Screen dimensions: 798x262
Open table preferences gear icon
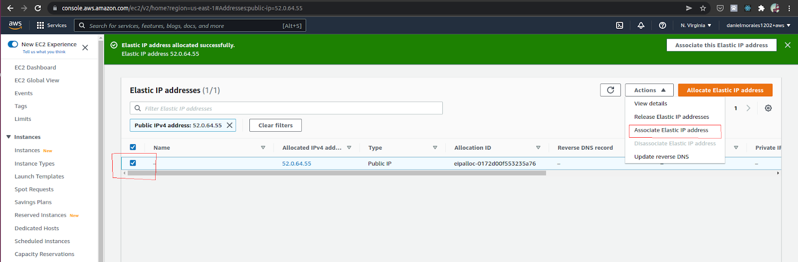pos(768,108)
